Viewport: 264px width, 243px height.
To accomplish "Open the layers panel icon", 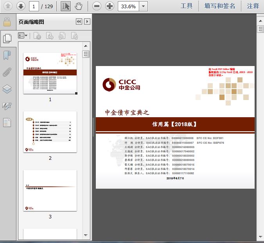I will [x=7, y=89].
